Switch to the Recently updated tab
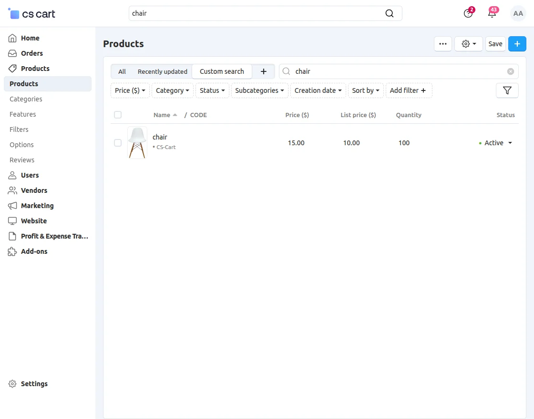Viewport: 534px width, 419px height. click(162, 71)
